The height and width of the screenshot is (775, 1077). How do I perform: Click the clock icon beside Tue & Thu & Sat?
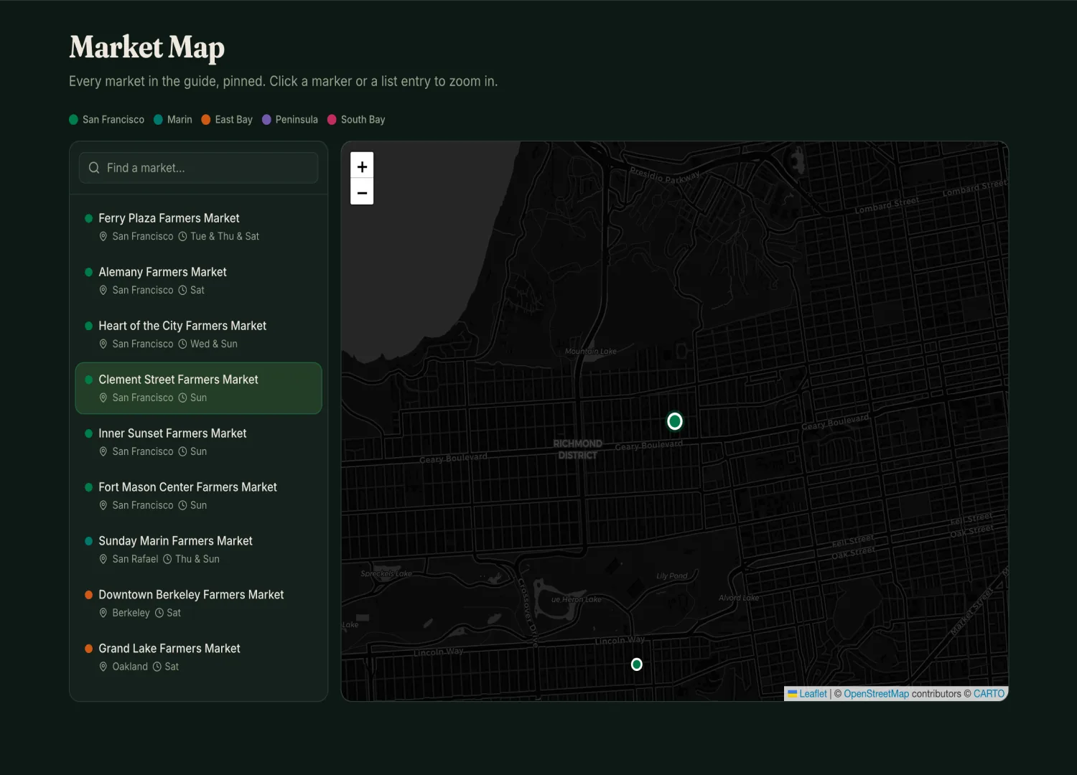182,236
